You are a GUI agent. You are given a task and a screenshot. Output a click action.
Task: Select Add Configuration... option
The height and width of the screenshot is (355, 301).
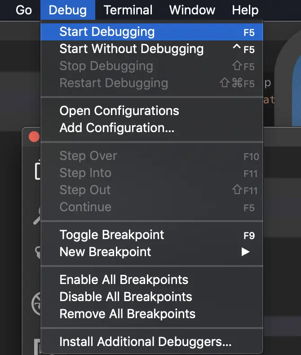[x=117, y=128]
